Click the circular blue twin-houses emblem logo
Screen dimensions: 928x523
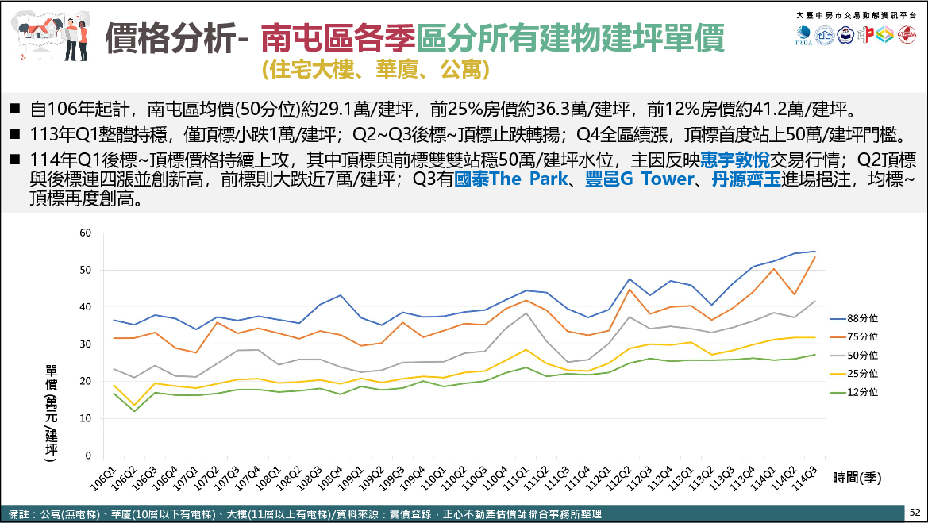[824, 36]
